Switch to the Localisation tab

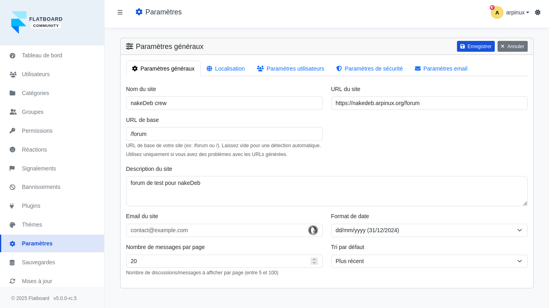[x=225, y=69]
